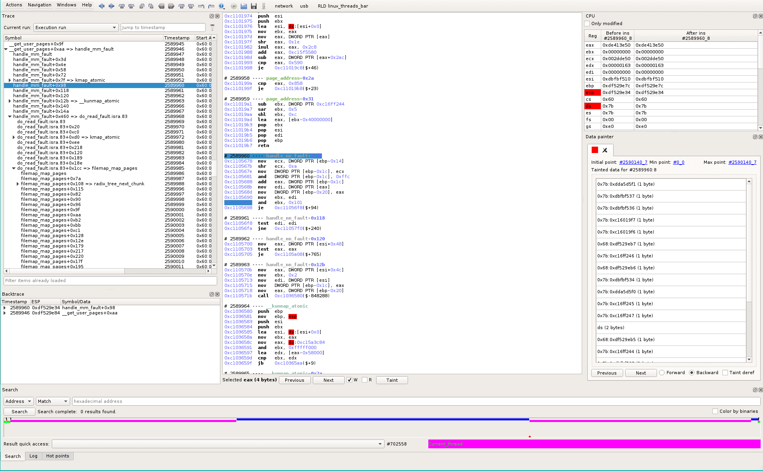
Task: Click the Taint button
Action: (392, 380)
